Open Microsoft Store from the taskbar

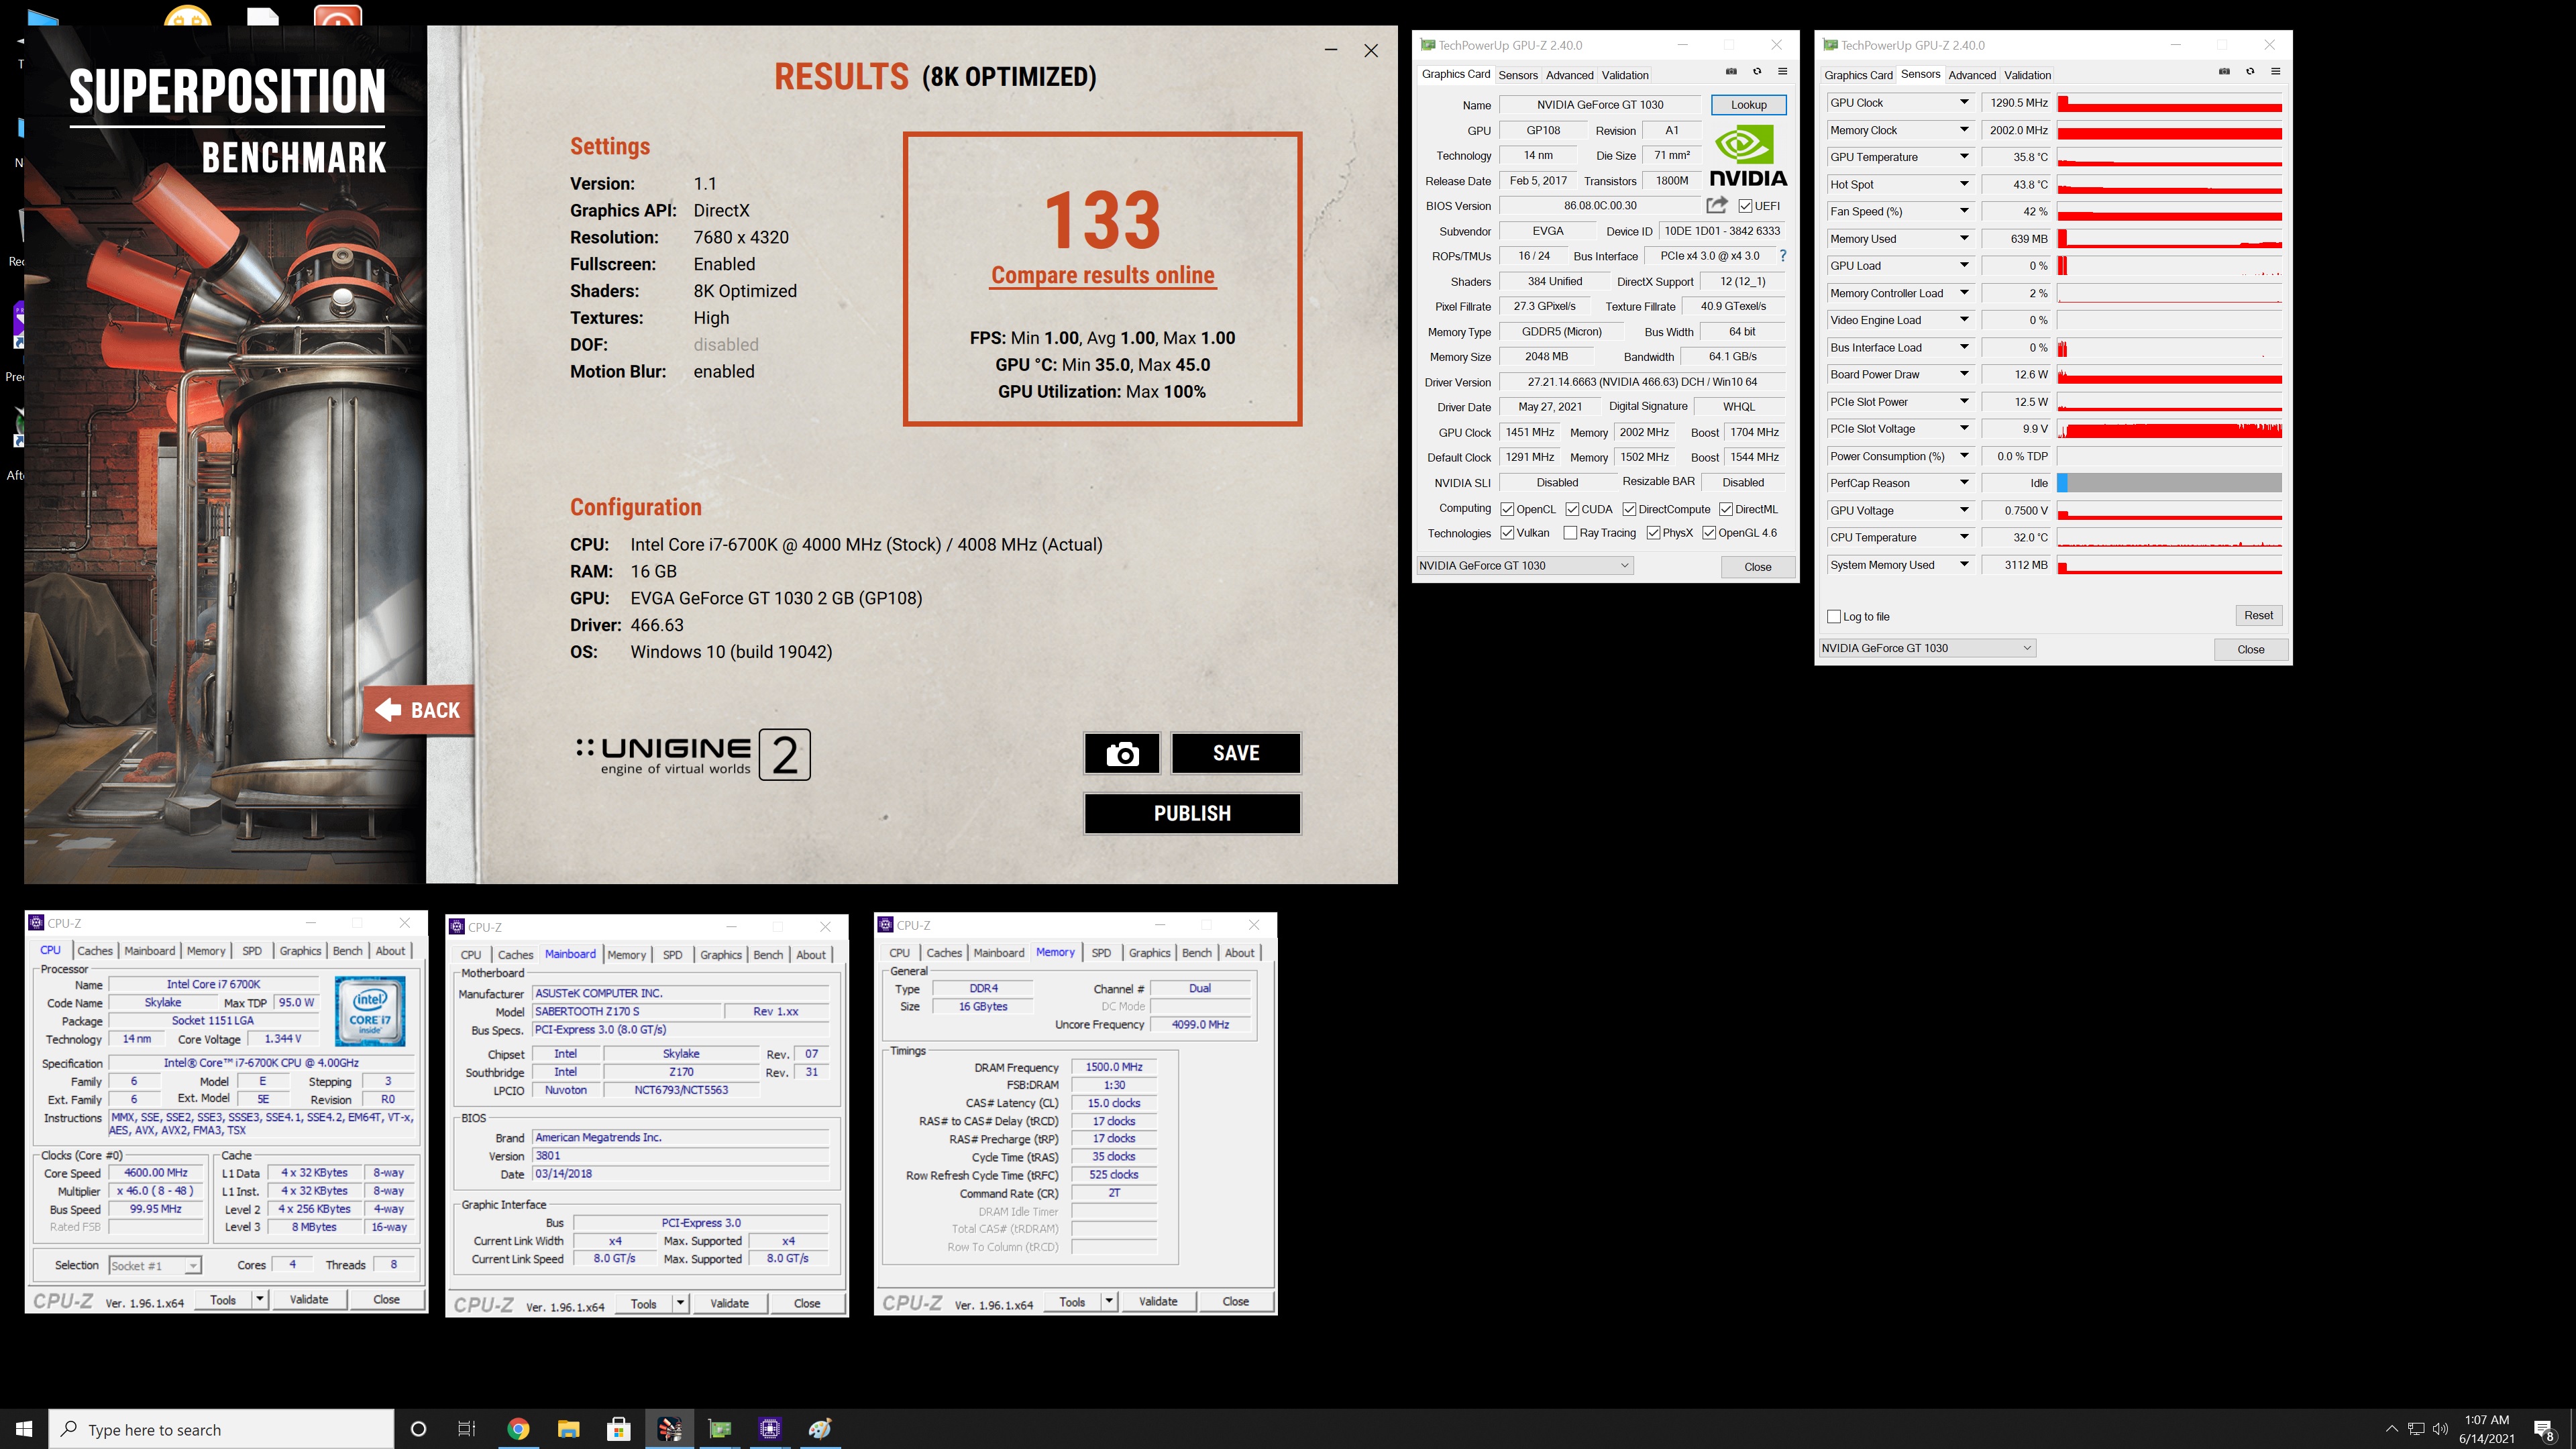point(618,1429)
